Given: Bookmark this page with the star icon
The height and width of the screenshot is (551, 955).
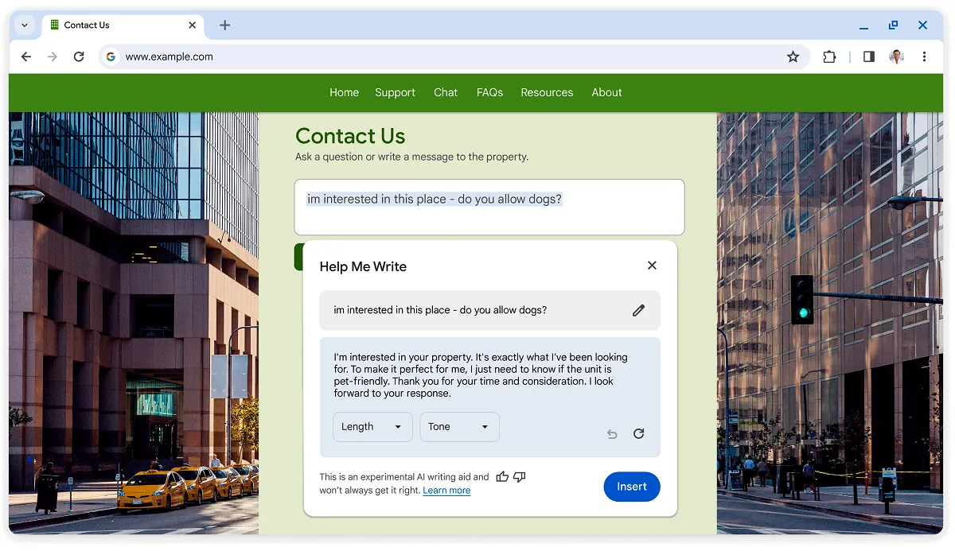Looking at the screenshot, I should pyautogui.click(x=793, y=56).
